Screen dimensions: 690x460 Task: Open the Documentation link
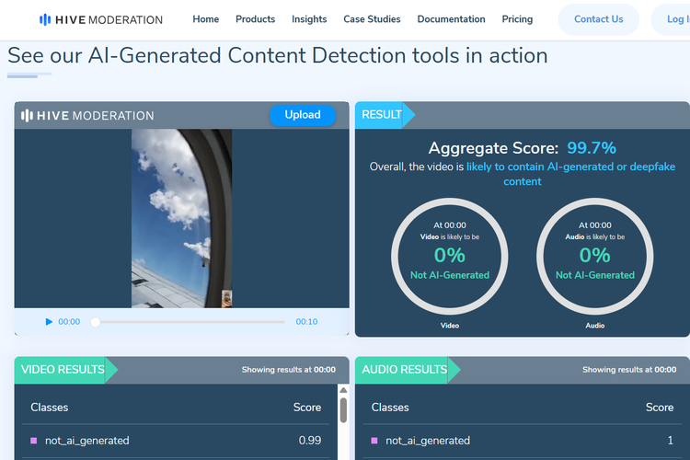tap(451, 19)
